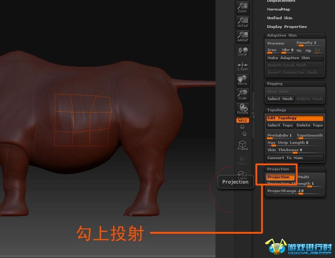Select the Lasso selection icon
This screenshot has height=258, width=335.
242,175
